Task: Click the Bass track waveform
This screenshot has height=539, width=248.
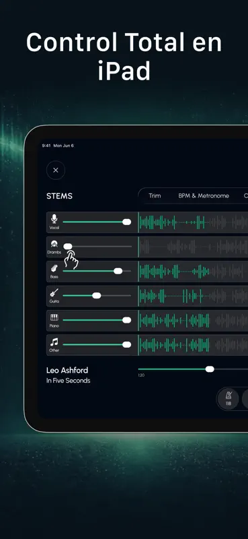Action: [193, 272]
